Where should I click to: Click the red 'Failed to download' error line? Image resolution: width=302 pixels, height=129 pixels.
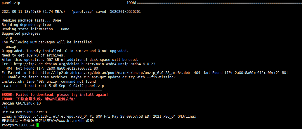pos(55,95)
